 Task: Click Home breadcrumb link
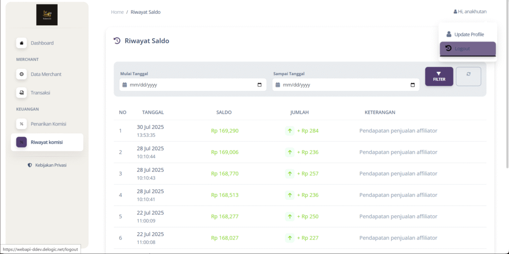pos(117,12)
